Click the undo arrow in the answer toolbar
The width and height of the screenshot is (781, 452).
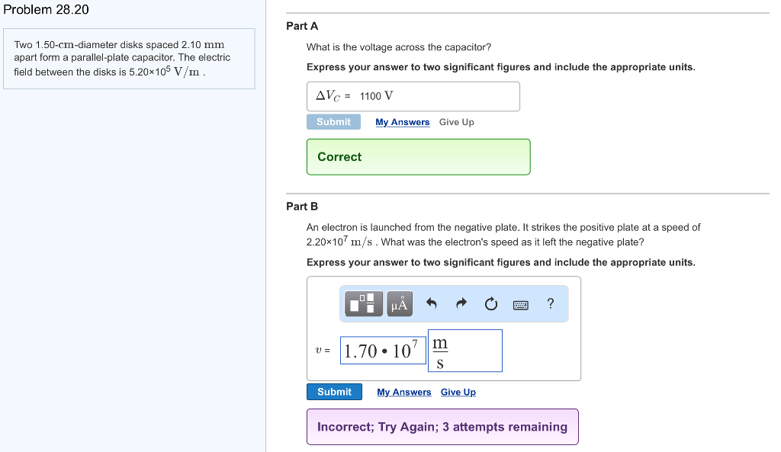coord(431,303)
